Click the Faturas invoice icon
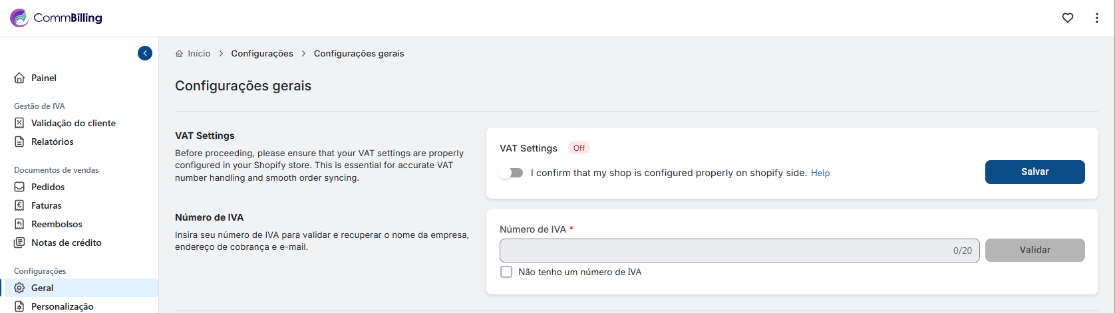 click(19, 205)
